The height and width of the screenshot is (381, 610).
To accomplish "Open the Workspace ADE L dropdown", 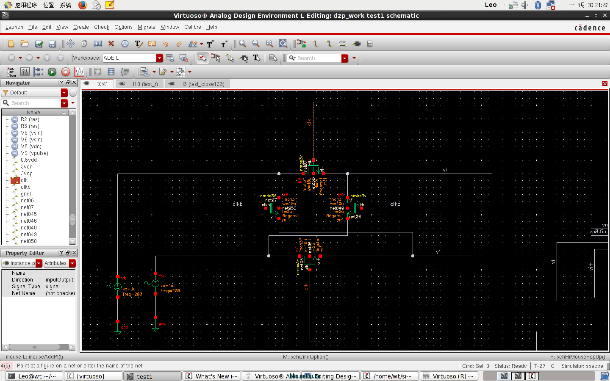I will tap(160, 58).
